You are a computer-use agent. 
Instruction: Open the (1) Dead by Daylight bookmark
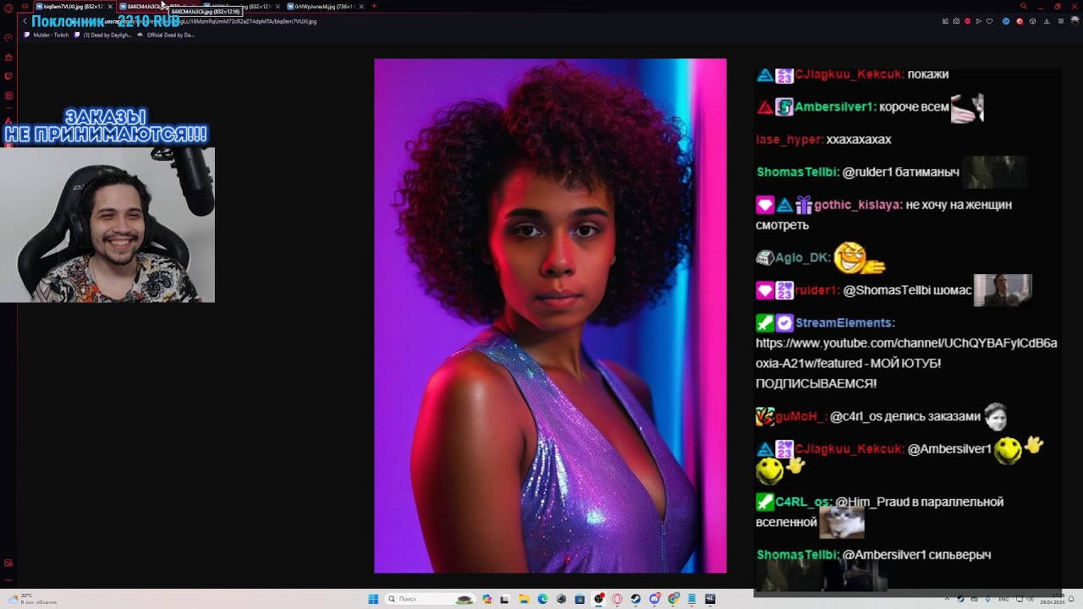coord(103,36)
